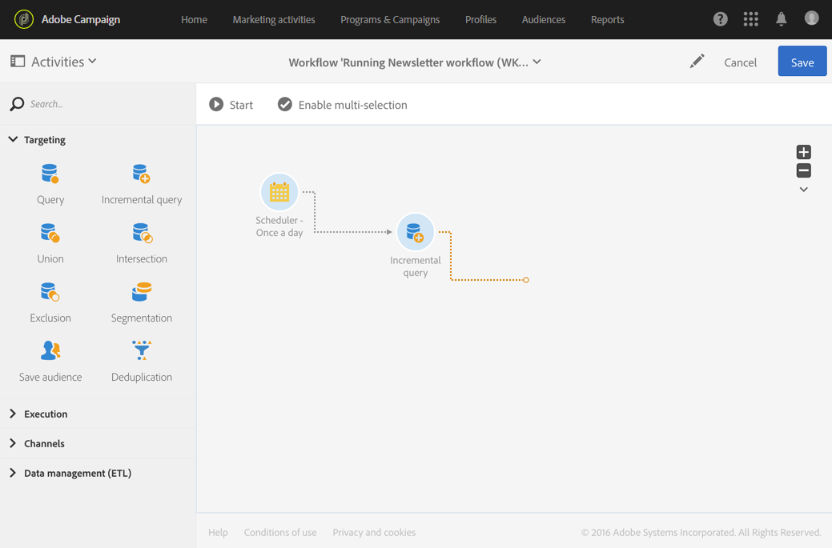The width and height of the screenshot is (832, 548).
Task: Choose the Union activity icon
Action: [x=50, y=233]
